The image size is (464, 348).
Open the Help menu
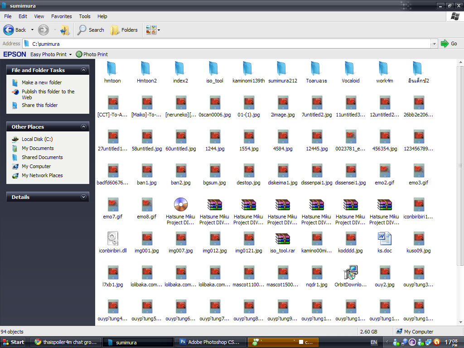[102, 16]
